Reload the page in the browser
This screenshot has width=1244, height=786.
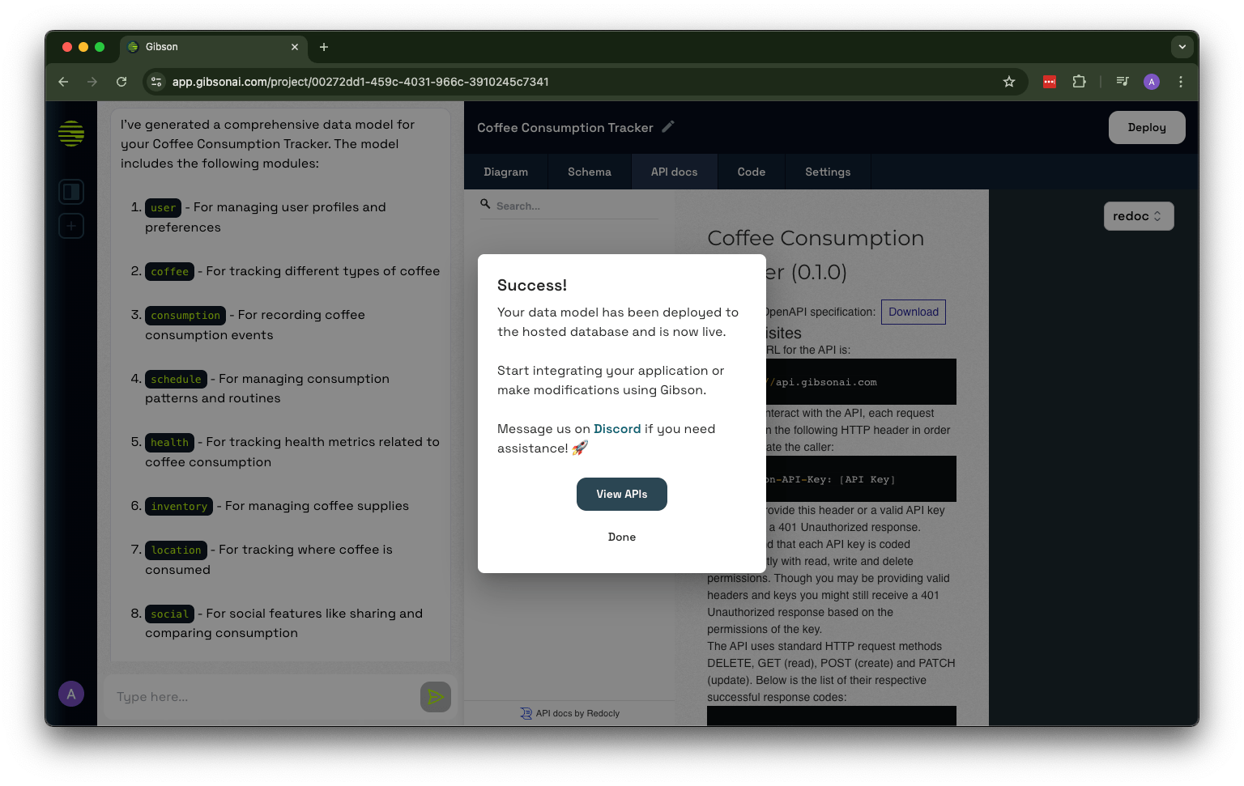click(121, 82)
